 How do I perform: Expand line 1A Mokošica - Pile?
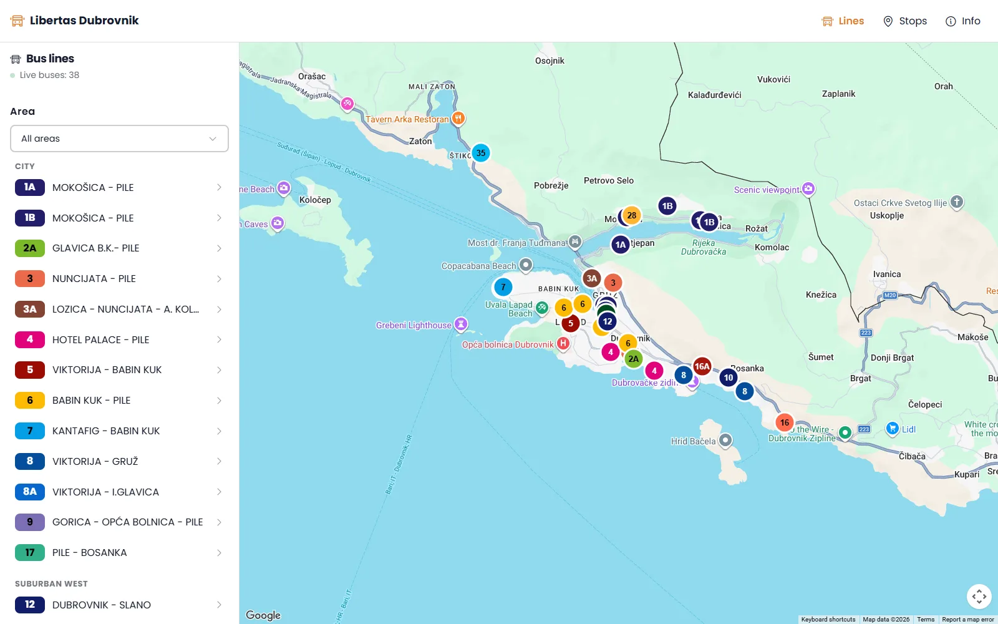point(119,187)
